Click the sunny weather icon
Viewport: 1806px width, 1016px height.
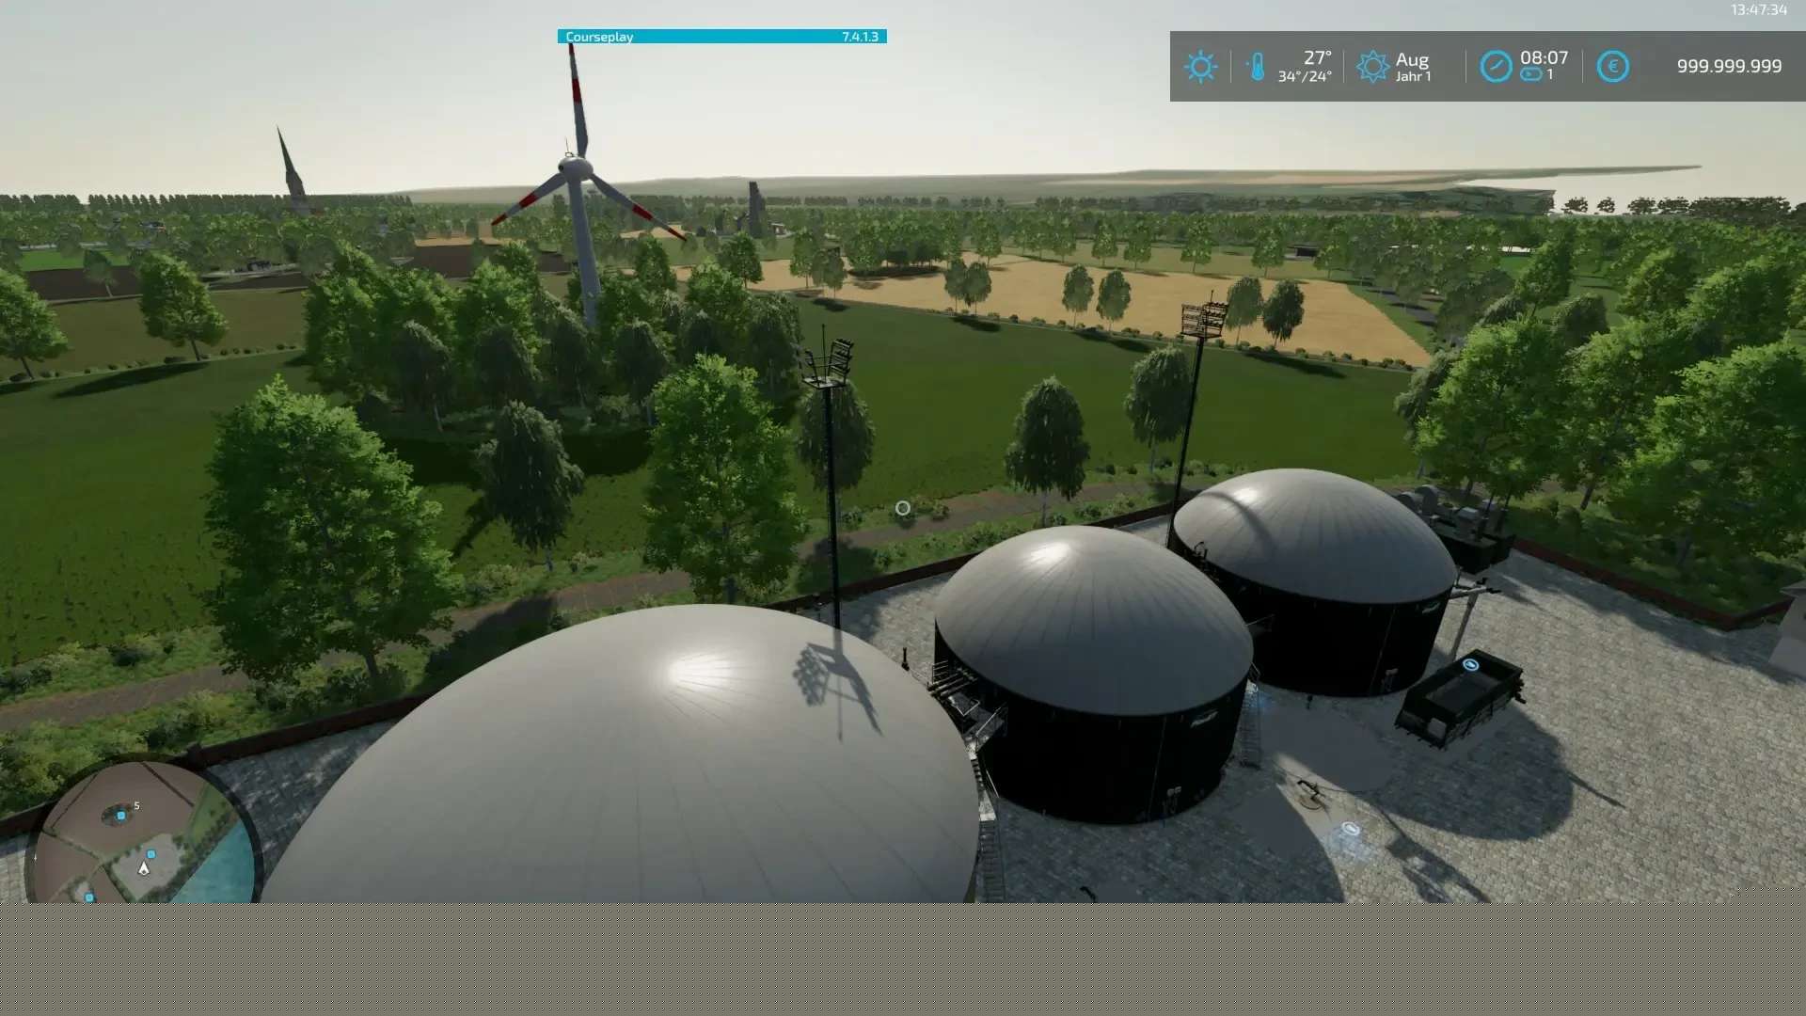[1200, 67]
